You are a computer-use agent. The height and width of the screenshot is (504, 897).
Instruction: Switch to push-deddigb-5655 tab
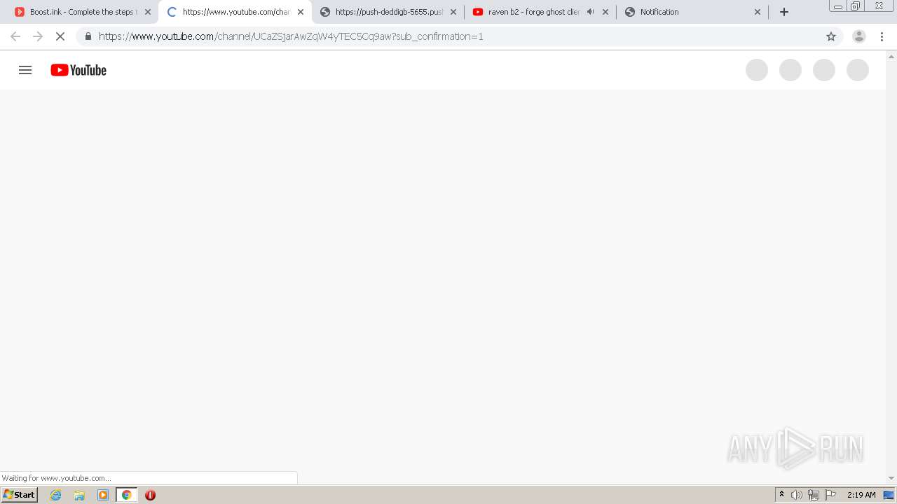coord(389,12)
